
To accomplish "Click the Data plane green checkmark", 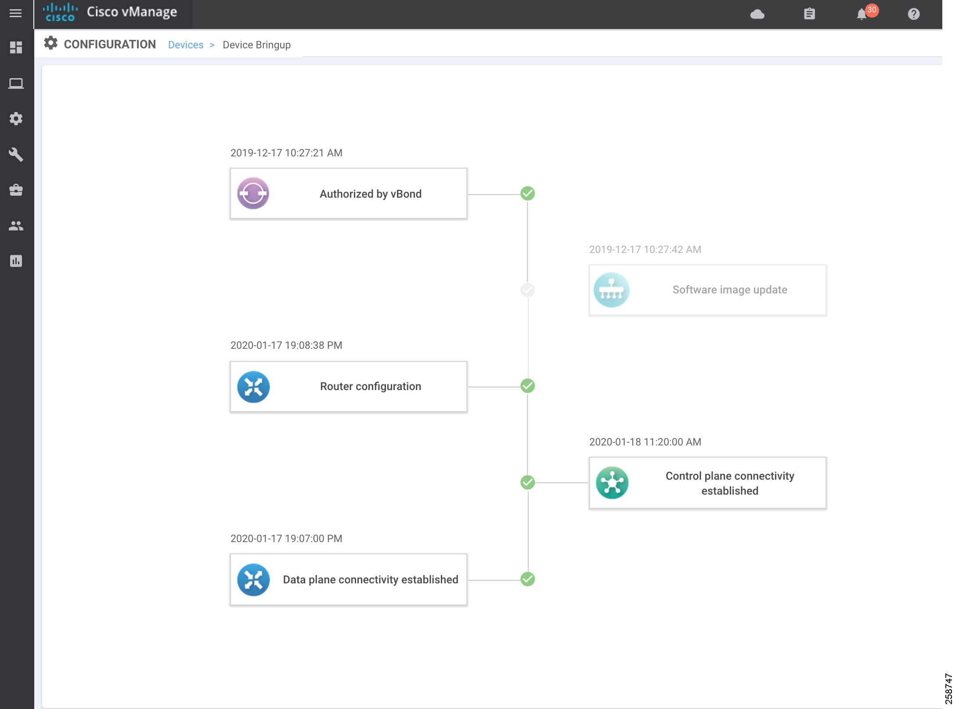I will tap(528, 579).
